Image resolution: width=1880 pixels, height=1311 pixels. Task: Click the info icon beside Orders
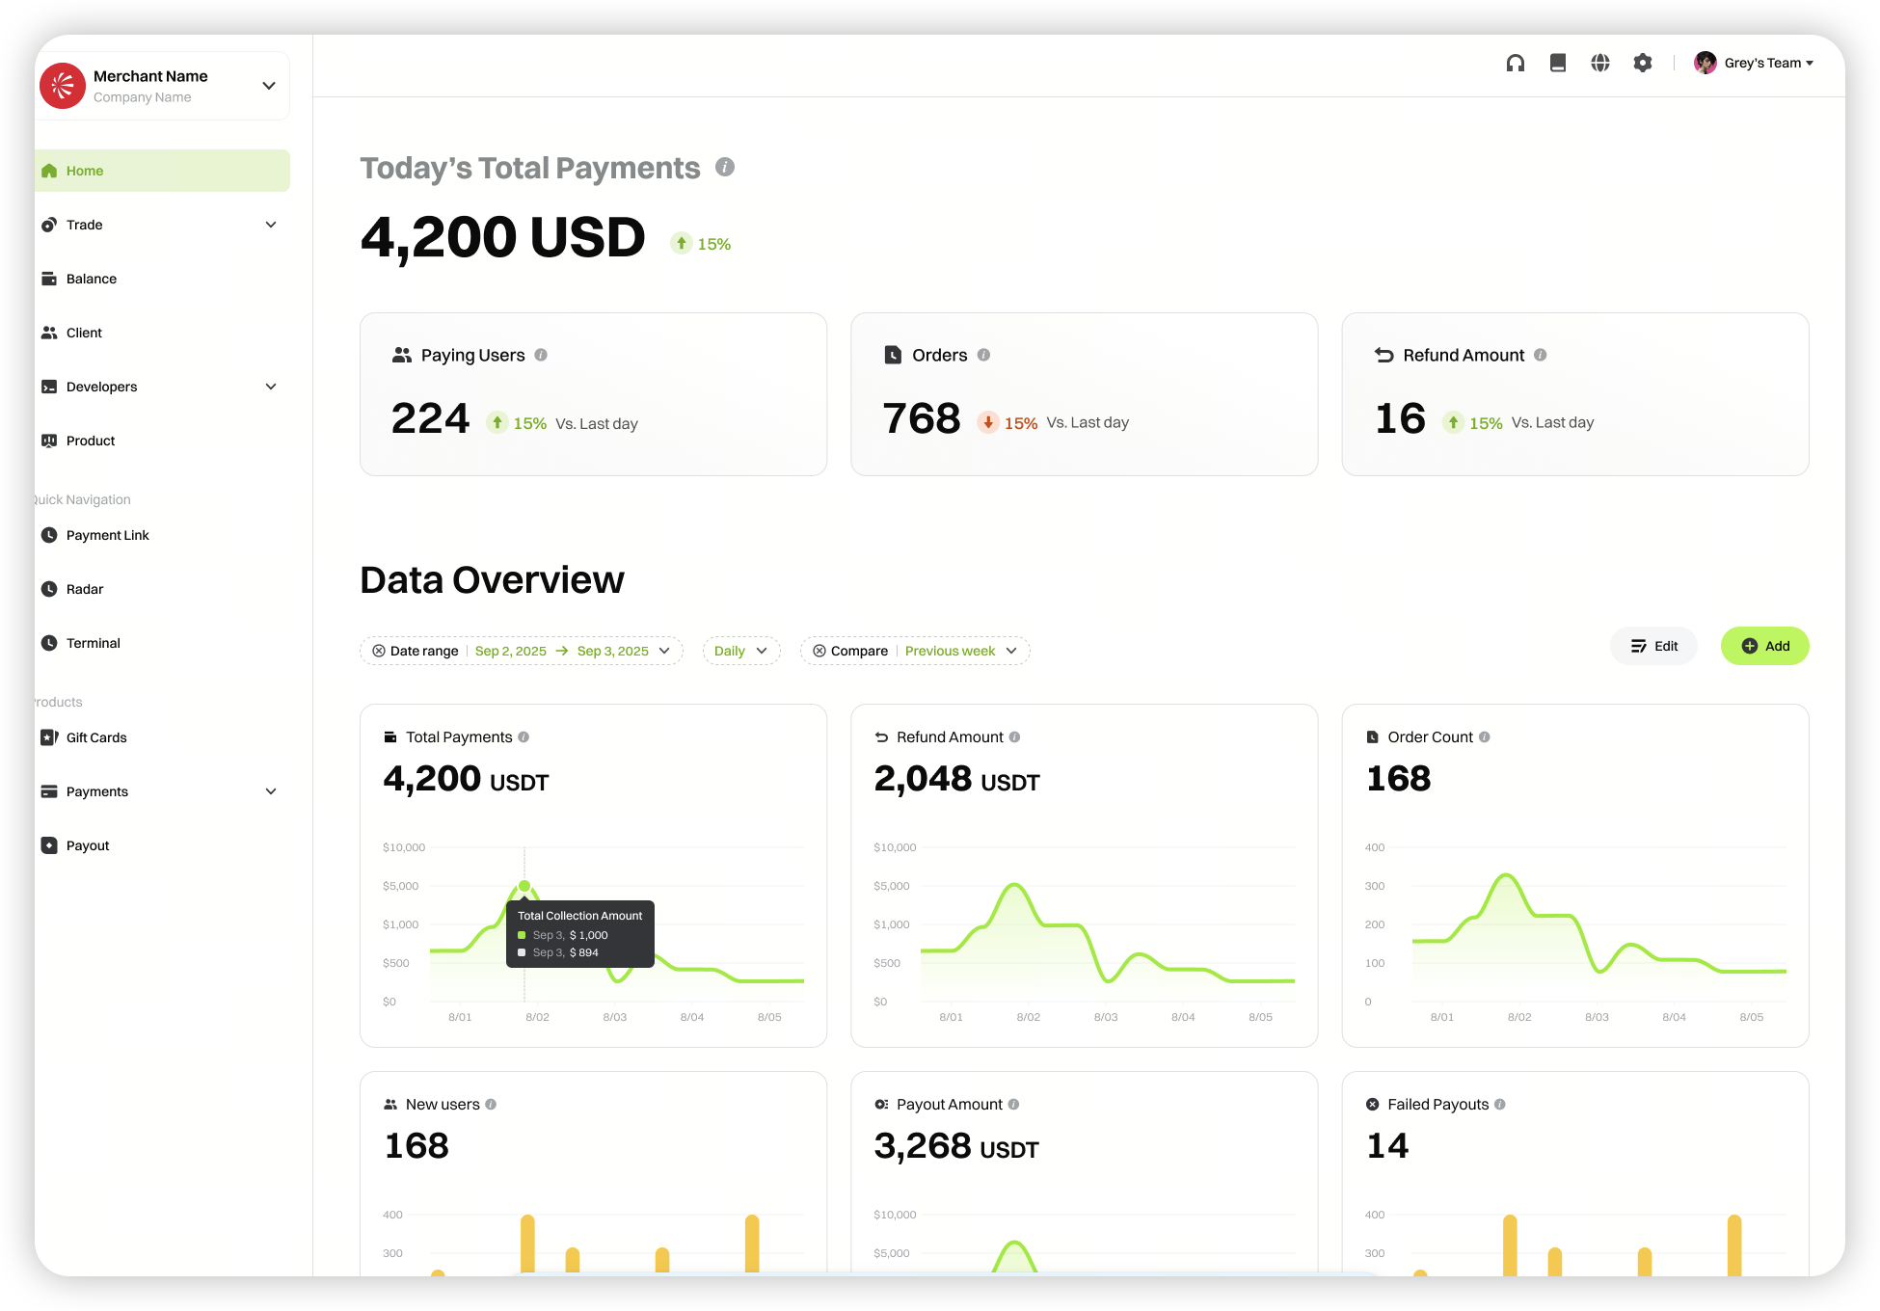(x=983, y=355)
